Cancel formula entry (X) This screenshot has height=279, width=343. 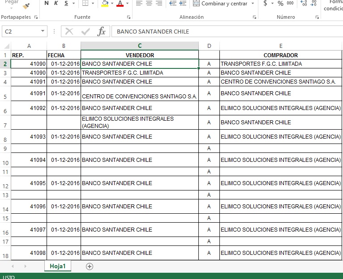69,31
